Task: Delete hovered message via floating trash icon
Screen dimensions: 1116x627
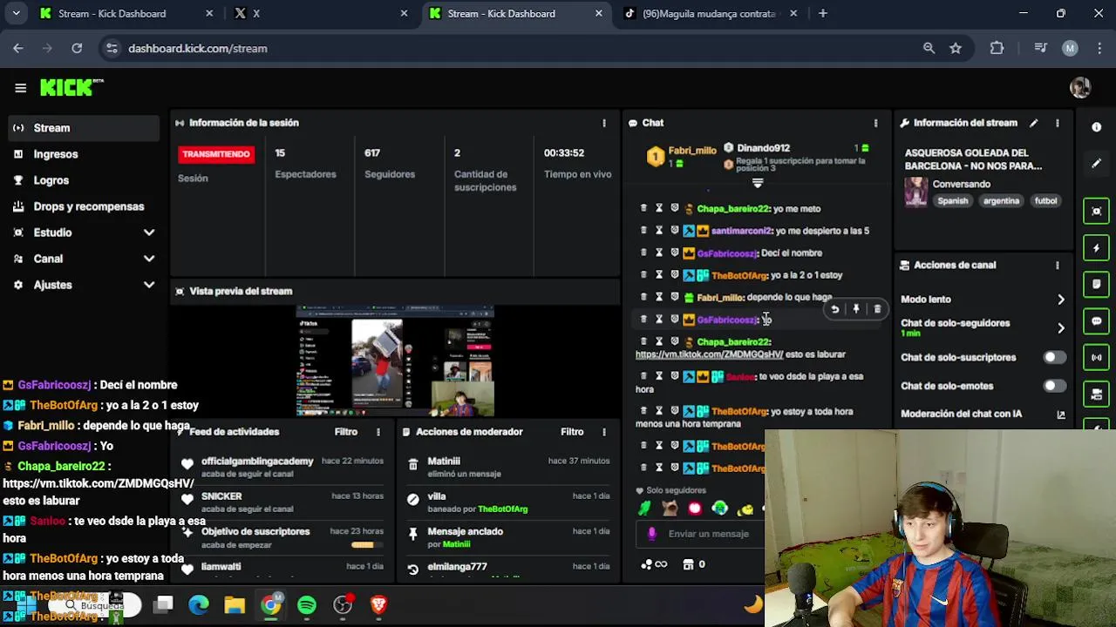Action: point(877,309)
